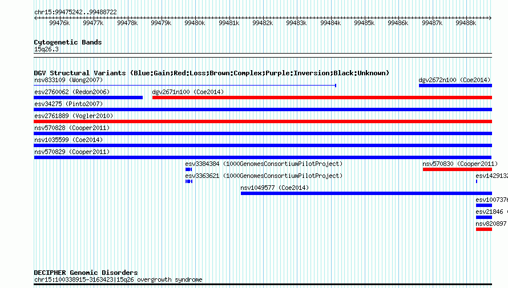Click the esv1007376 blue gain bar
Screen dimensions: 508x288
click(484, 205)
